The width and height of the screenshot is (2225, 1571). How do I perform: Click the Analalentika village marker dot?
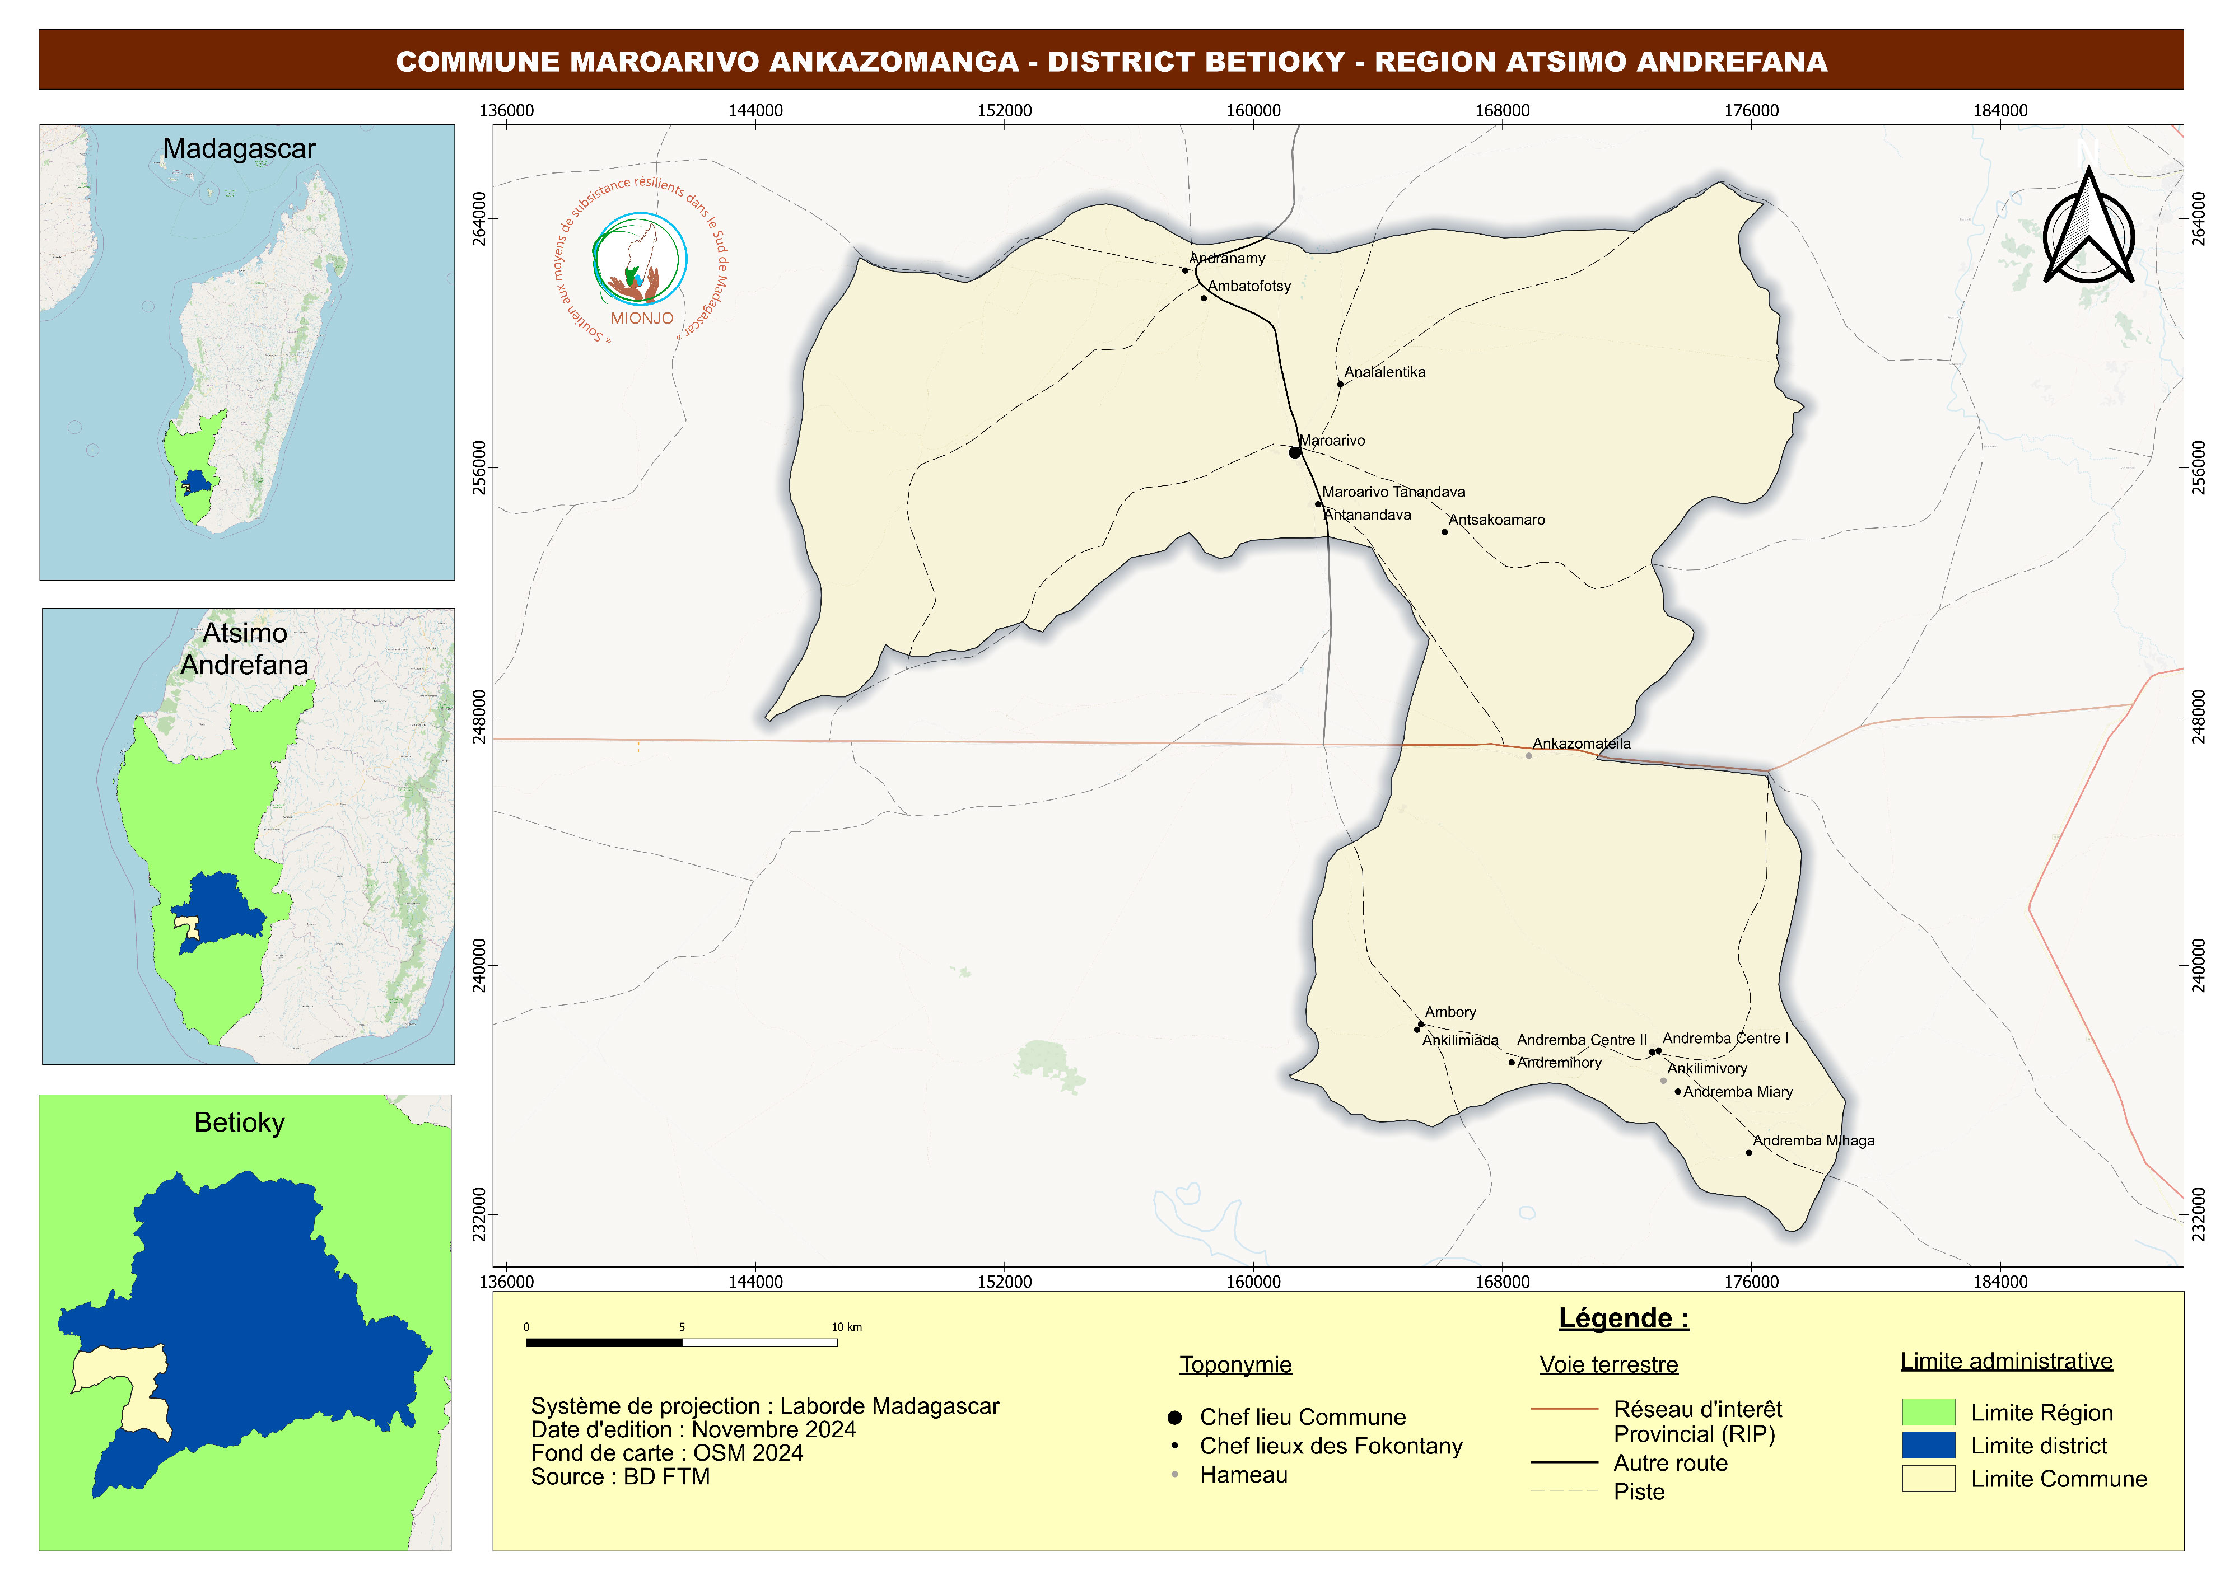(1340, 385)
